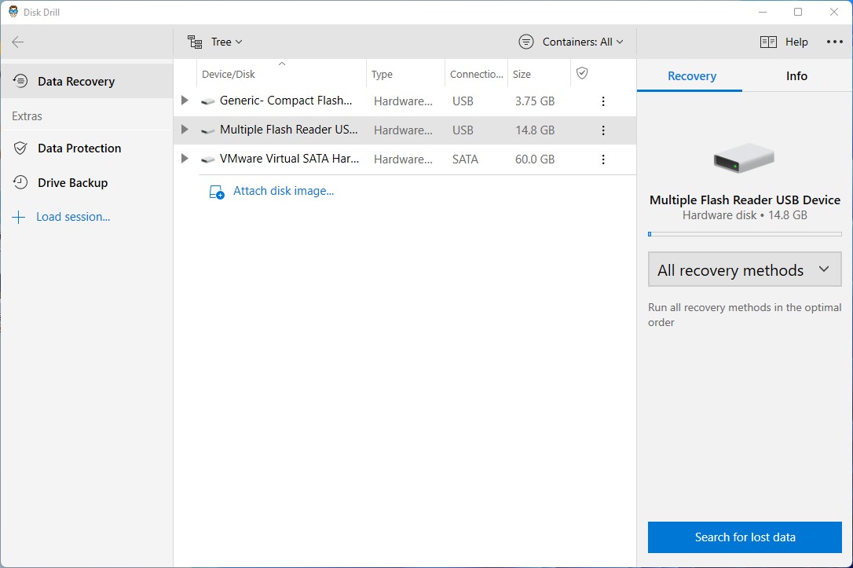Sort by Connection column header
This screenshot has height=568, width=853.
[x=477, y=74]
